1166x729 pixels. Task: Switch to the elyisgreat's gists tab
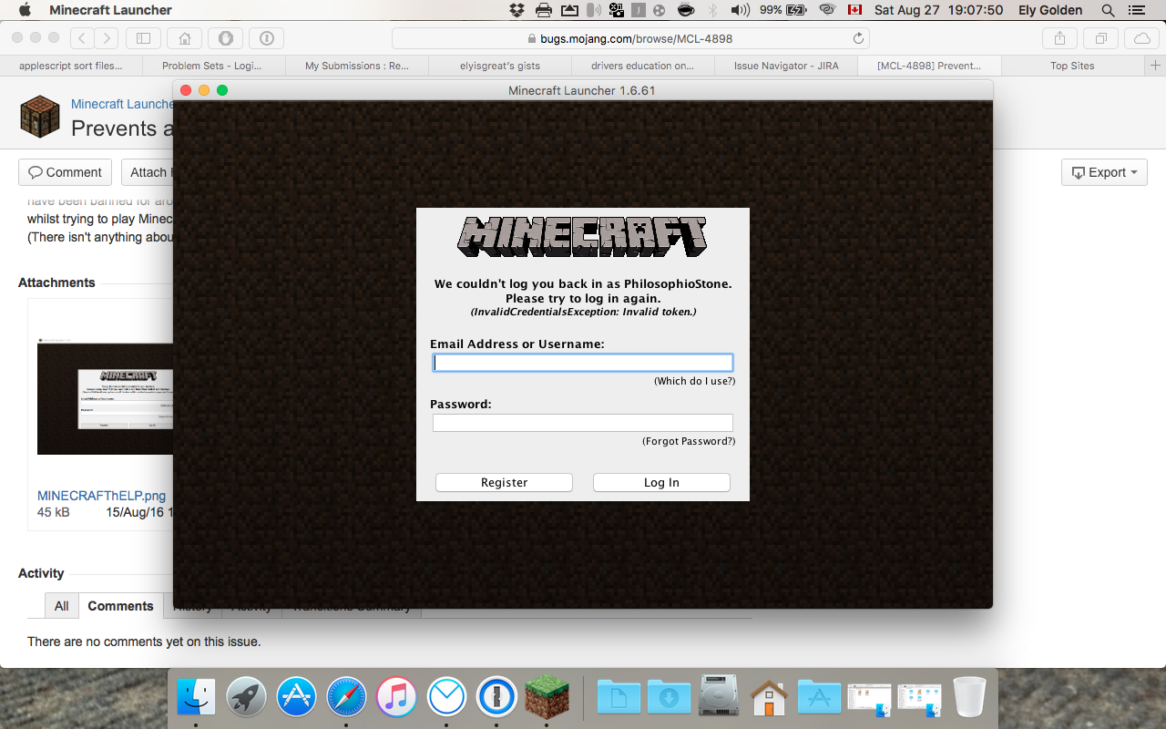[x=500, y=66]
